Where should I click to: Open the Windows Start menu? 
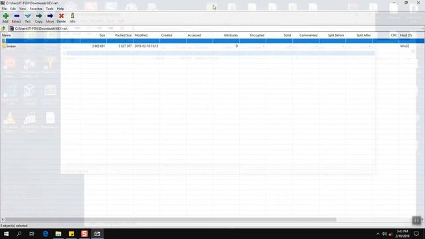(6, 234)
